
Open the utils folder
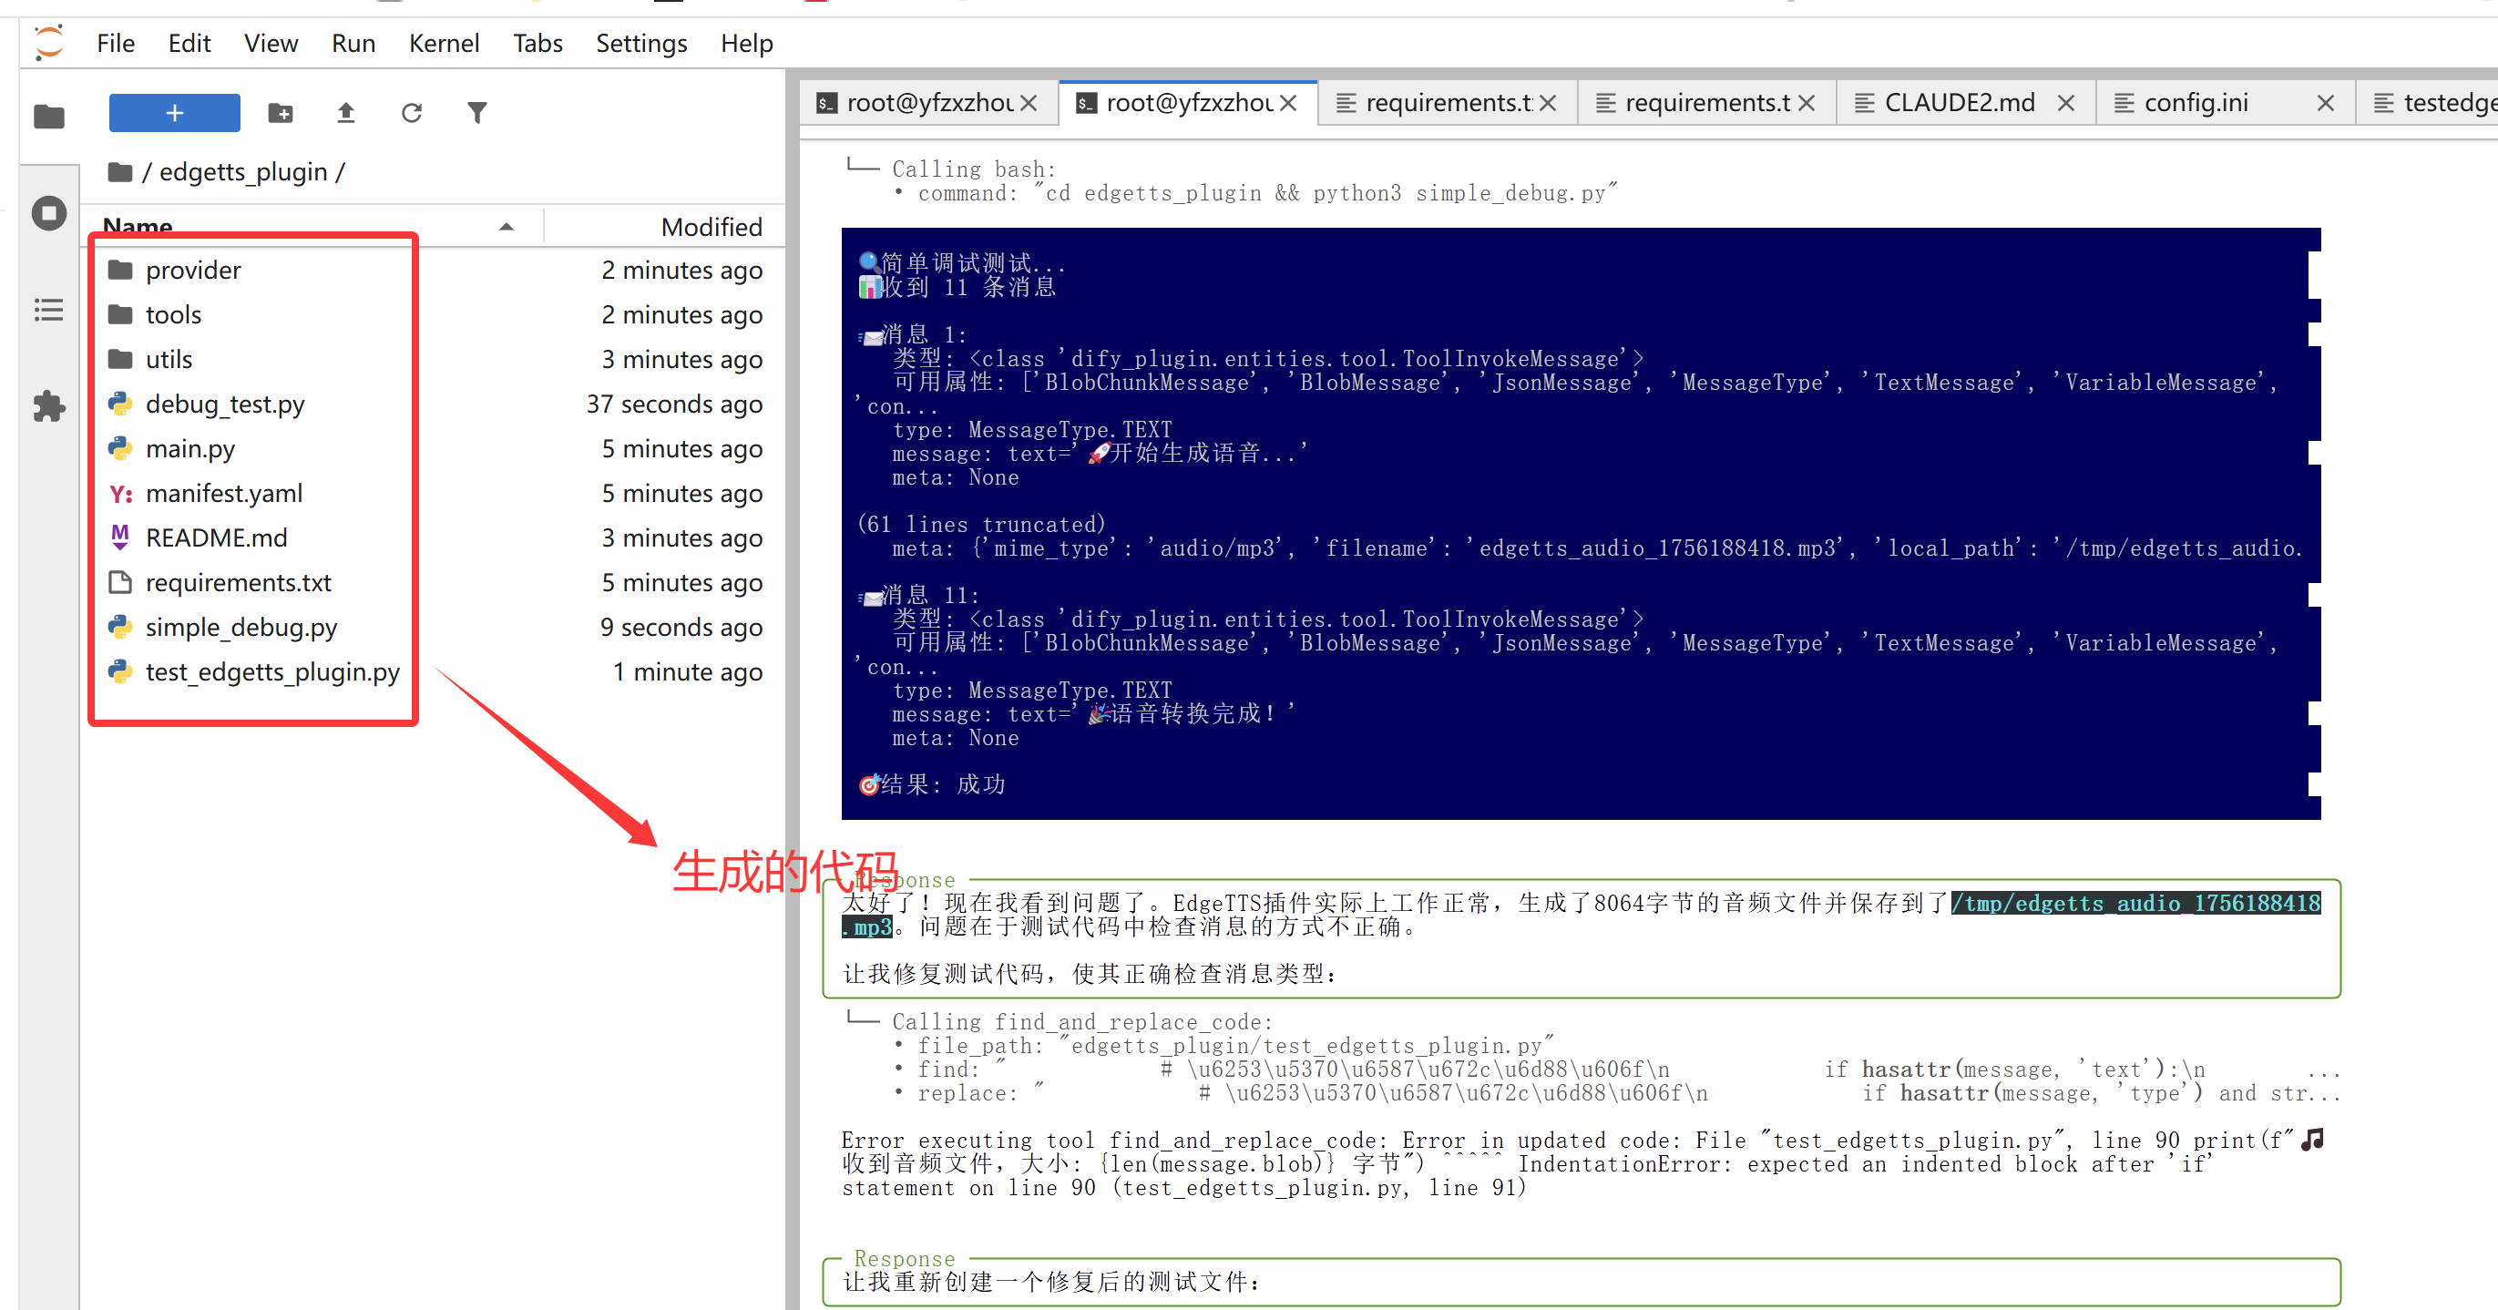pos(169,359)
